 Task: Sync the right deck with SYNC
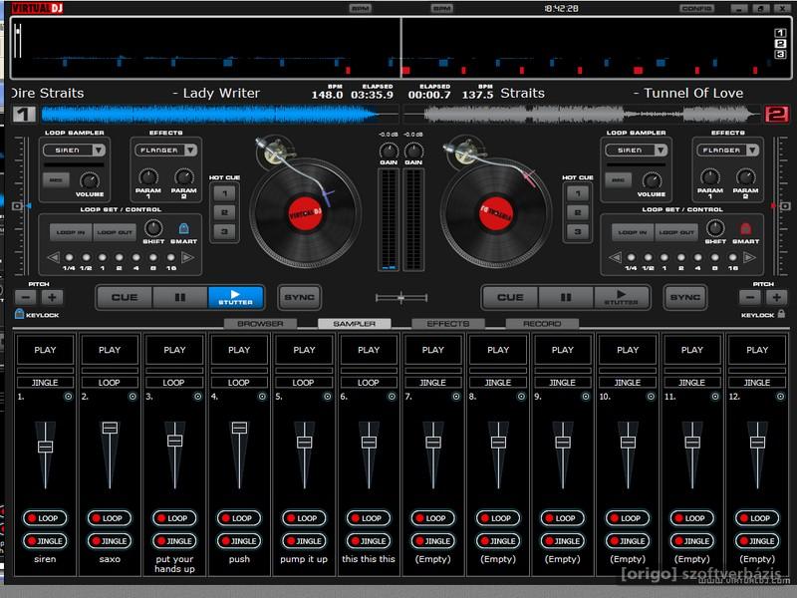click(x=685, y=297)
